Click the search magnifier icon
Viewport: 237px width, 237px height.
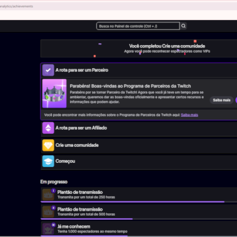(x=184, y=26)
